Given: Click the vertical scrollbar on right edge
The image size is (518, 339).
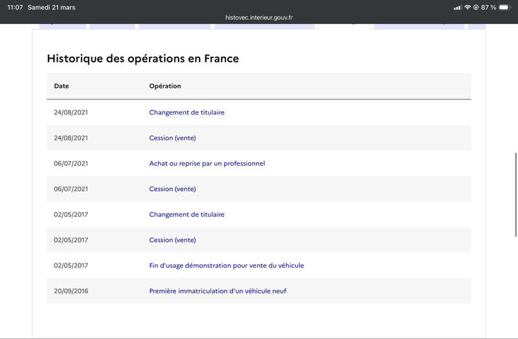Looking at the screenshot, I should pos(516,194).
